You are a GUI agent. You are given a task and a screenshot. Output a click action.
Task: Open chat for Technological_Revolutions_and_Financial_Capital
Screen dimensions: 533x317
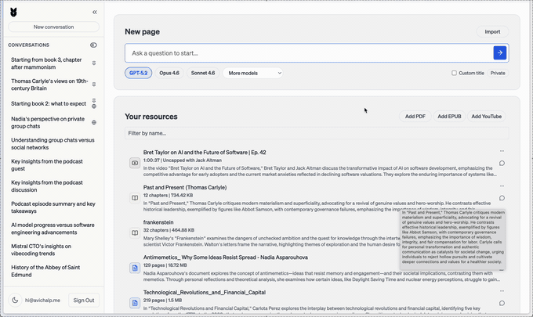(x=502, y=302)
